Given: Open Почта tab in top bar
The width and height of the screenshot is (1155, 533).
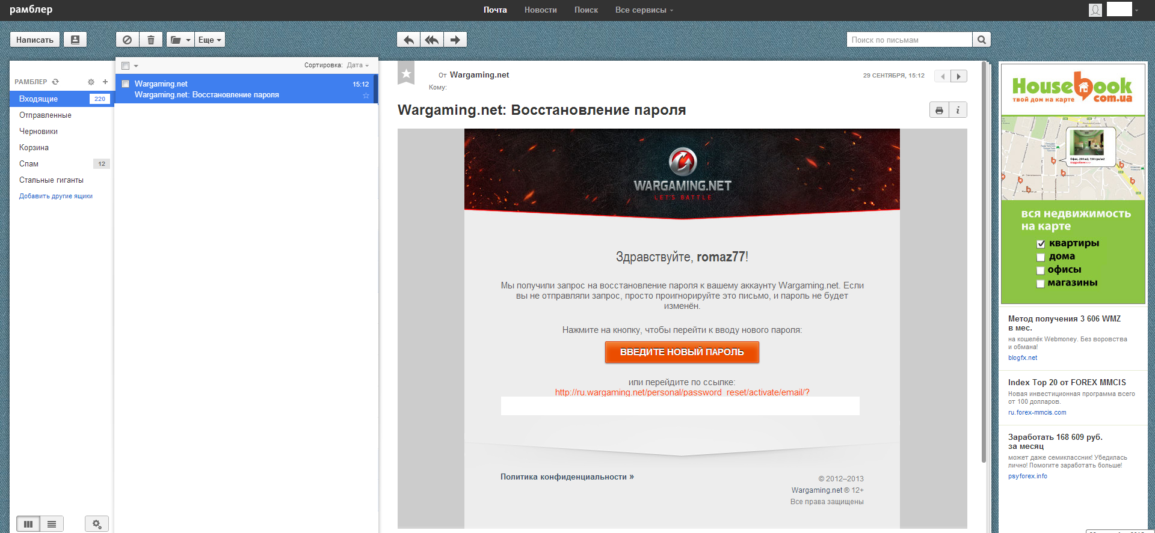Looking at the screenshot, I should pyautogui.click(x=495, y=10).
